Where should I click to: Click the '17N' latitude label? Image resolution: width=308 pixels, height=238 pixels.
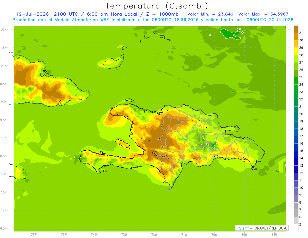[4, 210]
